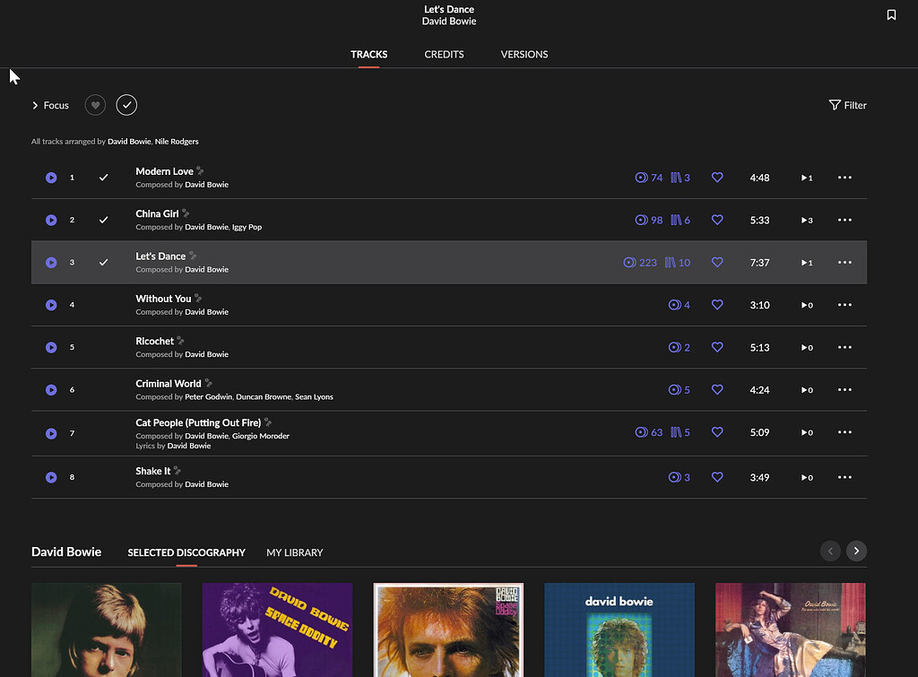Play the track Ricochet
This screenshot has height=677, width=918.
click(51, 347)
